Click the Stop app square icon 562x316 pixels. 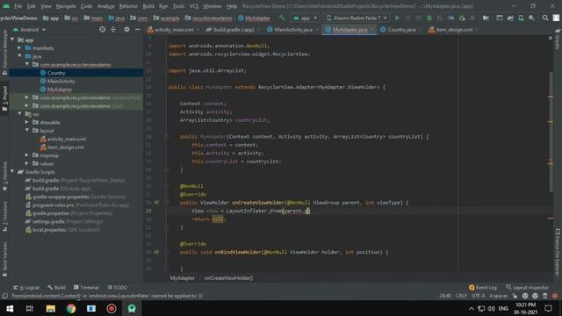click(472, 18)
